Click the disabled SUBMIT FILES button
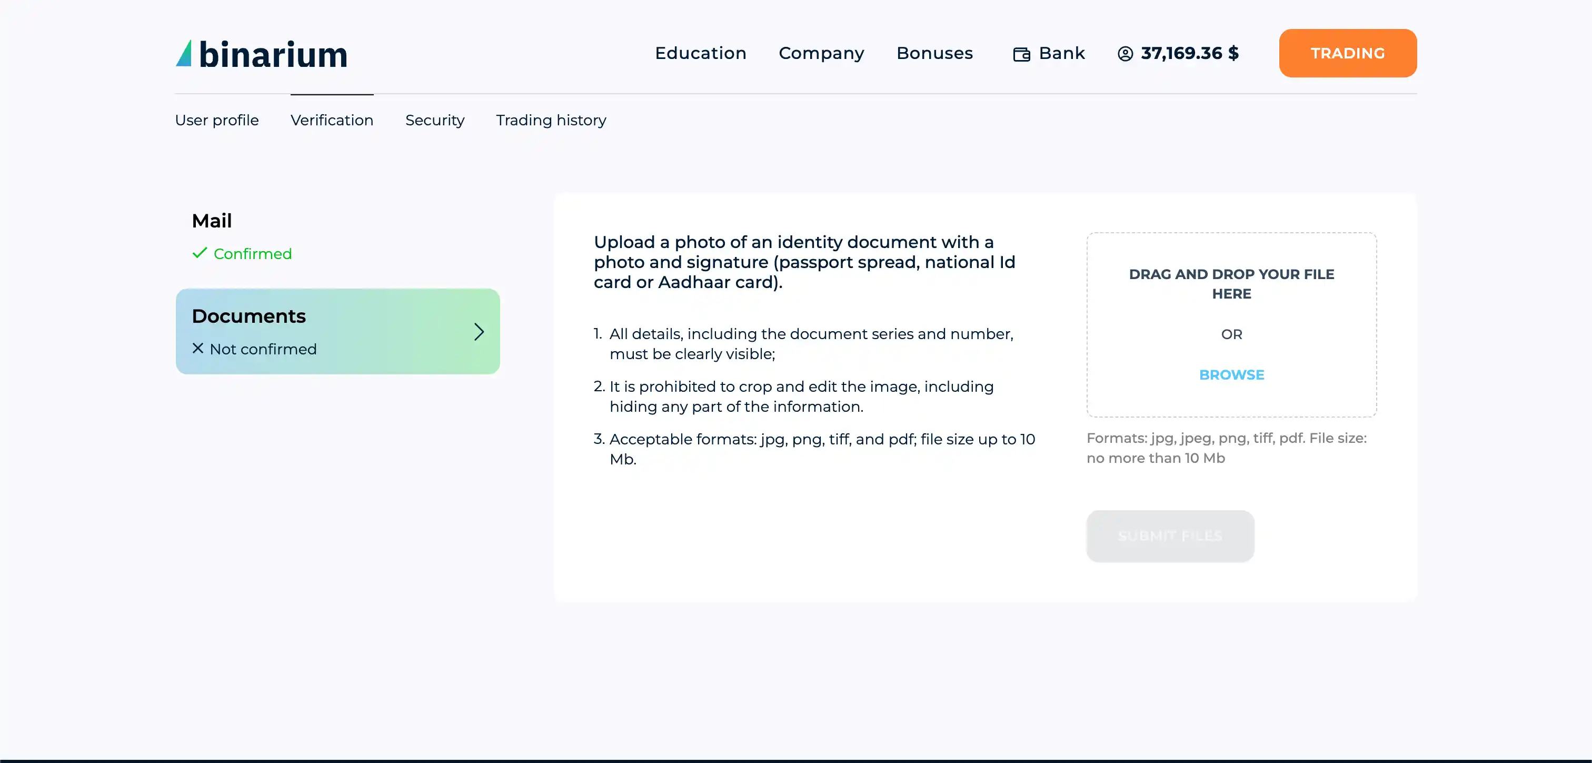Viewport: 1592px width, 763px height. click(x=1170, y=536)
